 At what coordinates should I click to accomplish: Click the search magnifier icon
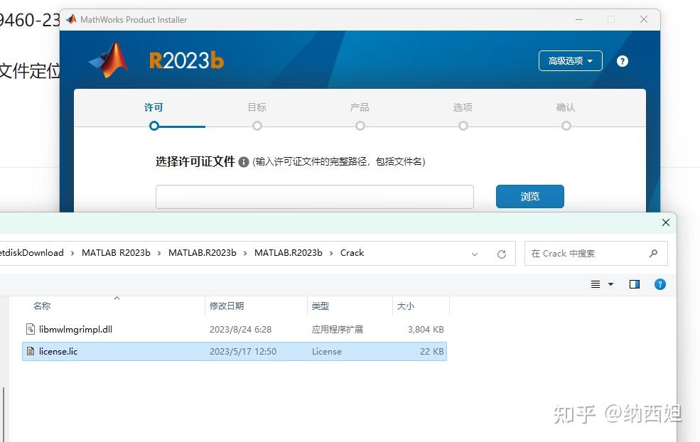click(x=654, y=253)
